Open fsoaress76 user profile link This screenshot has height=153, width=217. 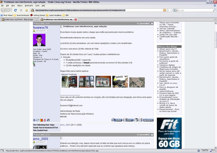pyautogui.click(x=40, y=28)
